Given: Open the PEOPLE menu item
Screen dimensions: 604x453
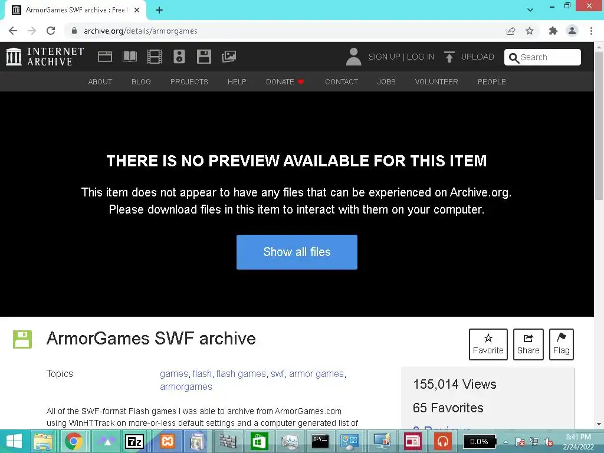Looking at the screenshot, I should pyautogui.click(x=492, y=81).
